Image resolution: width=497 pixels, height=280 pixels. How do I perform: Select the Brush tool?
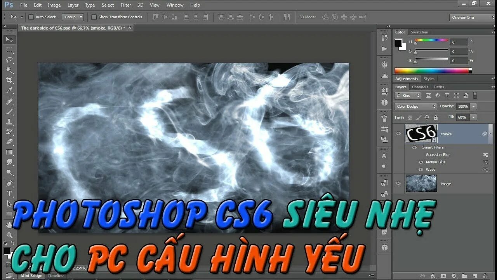tap(9, 112)
